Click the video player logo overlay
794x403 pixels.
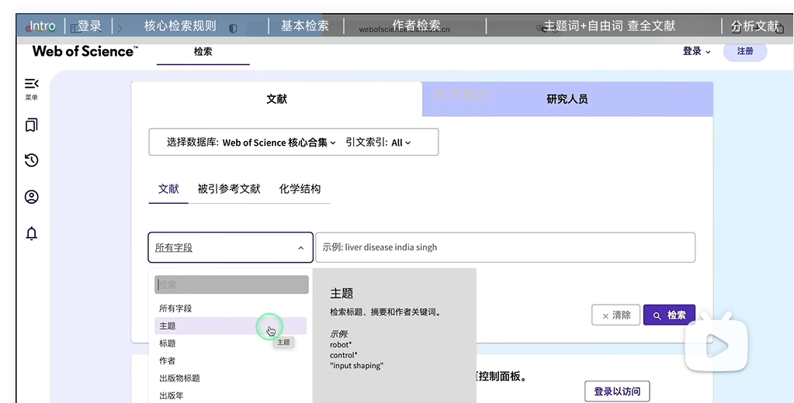click(716, 342)
